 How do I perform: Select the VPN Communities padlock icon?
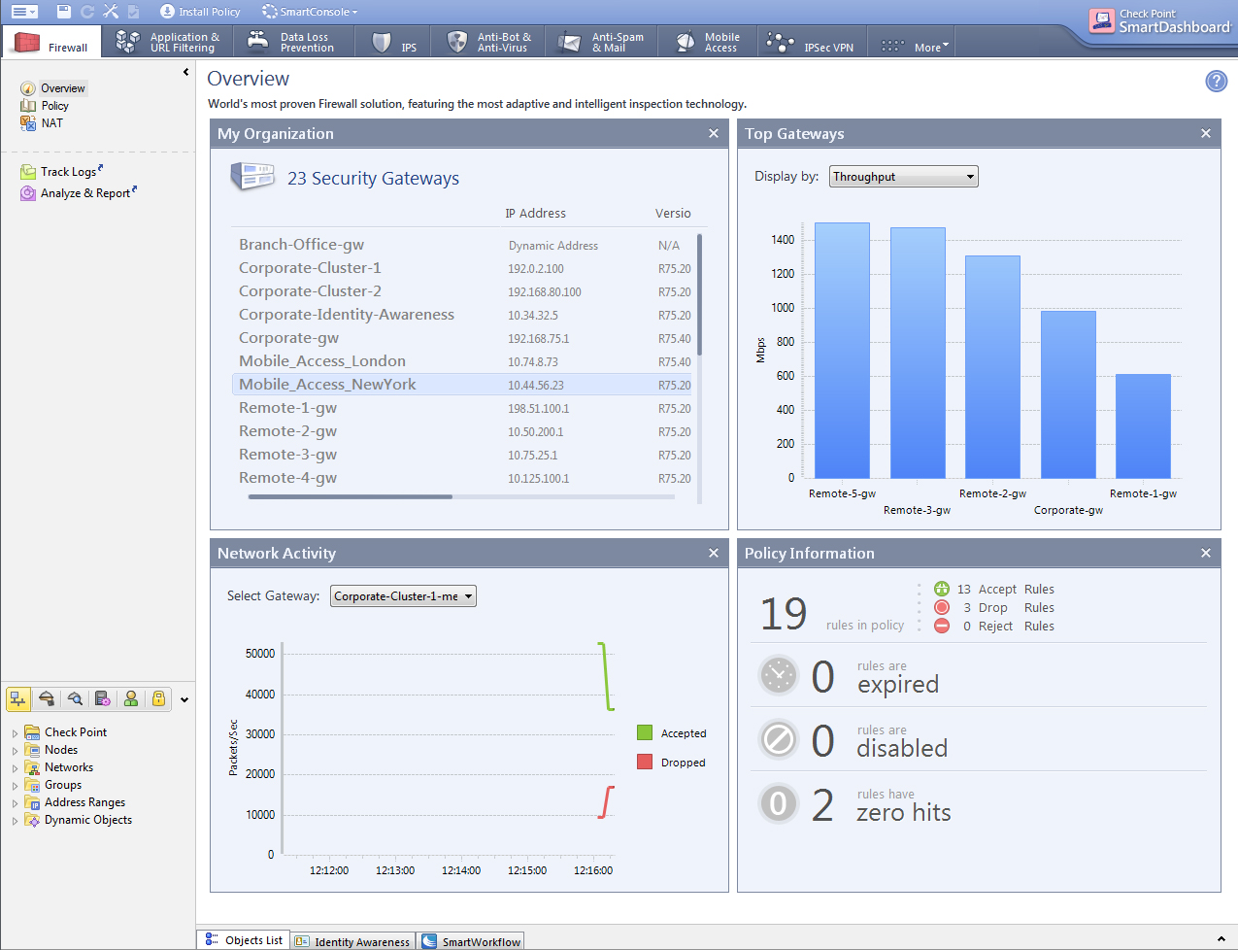coord(159,698)
